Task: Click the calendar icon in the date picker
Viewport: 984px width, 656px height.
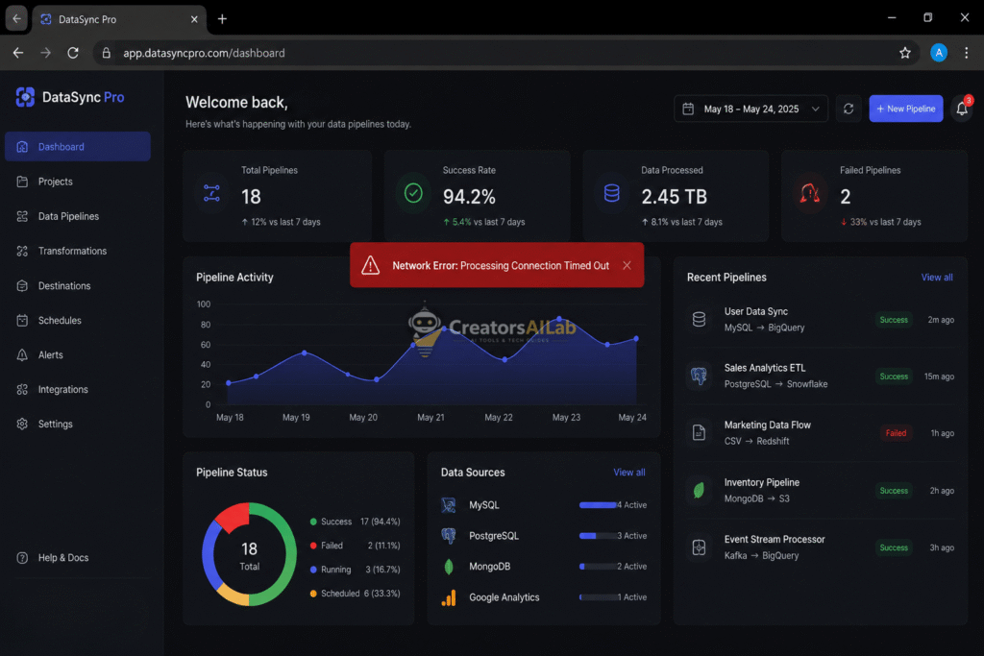Action: [x=688, y=109]
